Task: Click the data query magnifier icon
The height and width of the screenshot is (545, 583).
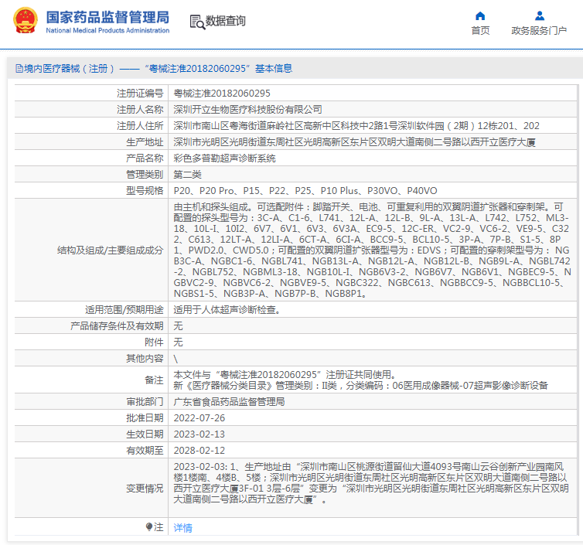Action: (x=197, y=22)
